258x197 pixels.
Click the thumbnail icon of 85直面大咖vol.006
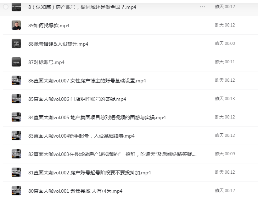(16, 99)
